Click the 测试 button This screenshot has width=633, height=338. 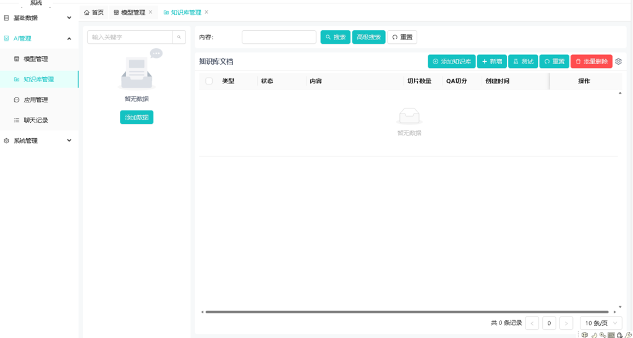[x=523, y=62]
